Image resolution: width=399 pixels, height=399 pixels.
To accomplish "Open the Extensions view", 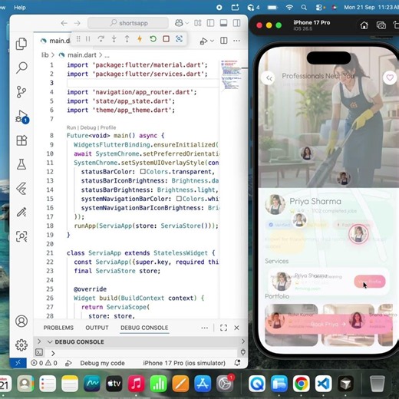I will [21, 140].
